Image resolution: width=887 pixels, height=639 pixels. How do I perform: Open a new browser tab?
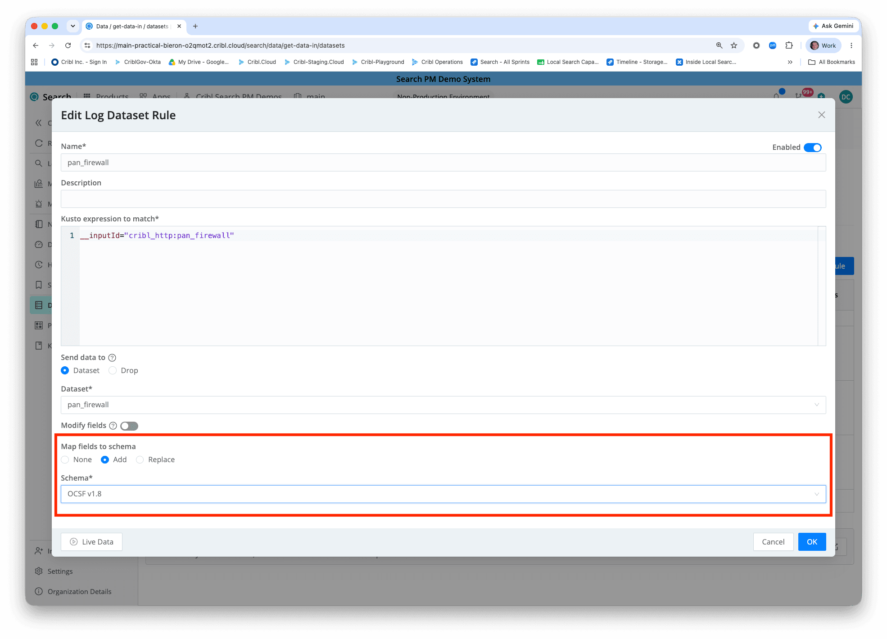pyautogui.click(x=195, y=26)
